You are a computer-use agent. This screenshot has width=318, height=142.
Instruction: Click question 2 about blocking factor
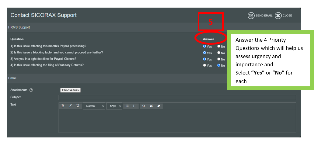[57, 53]
